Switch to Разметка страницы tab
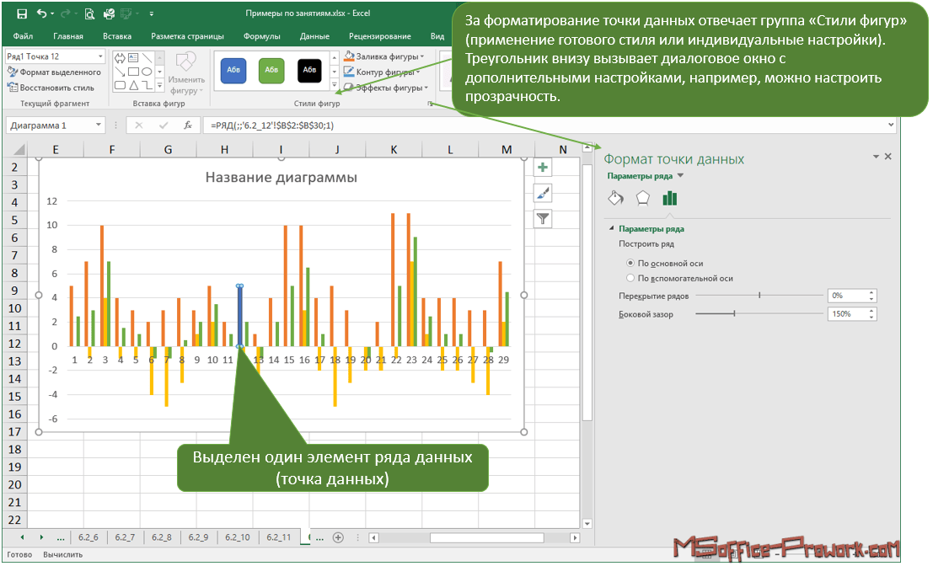 (x=187, y=36)
